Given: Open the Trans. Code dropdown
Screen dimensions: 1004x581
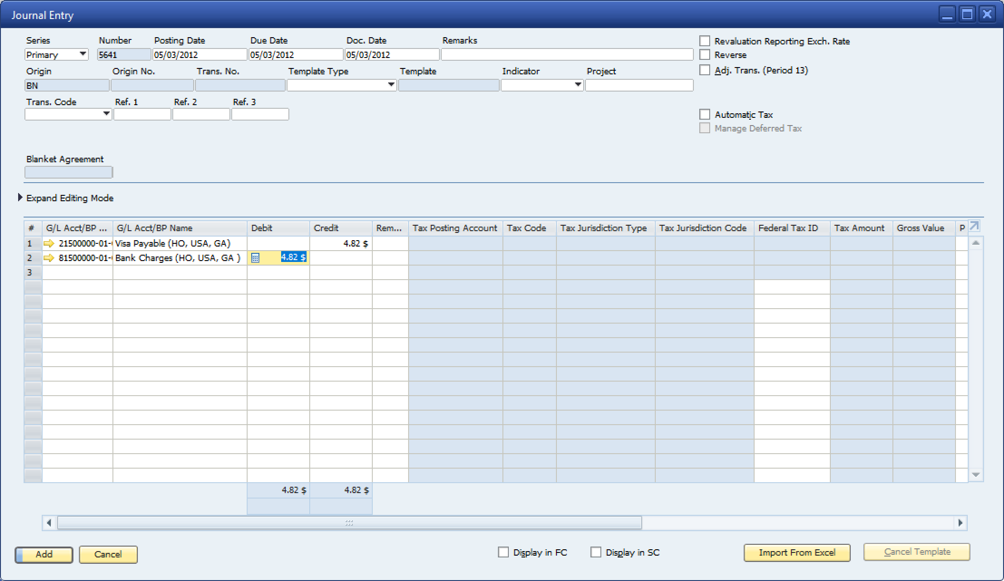Looking at the screenshot, I should pyautogui.click(x=106, y=114).
